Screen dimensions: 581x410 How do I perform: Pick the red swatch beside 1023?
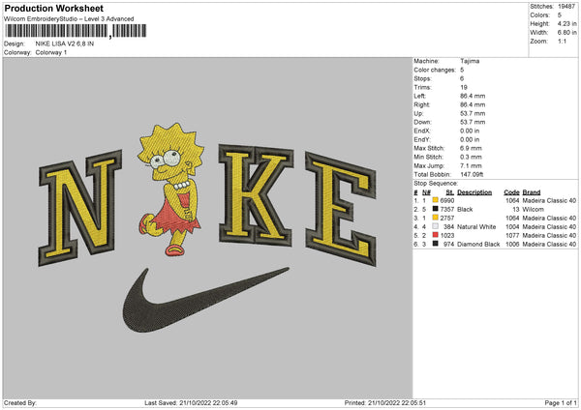coord(436,235)
